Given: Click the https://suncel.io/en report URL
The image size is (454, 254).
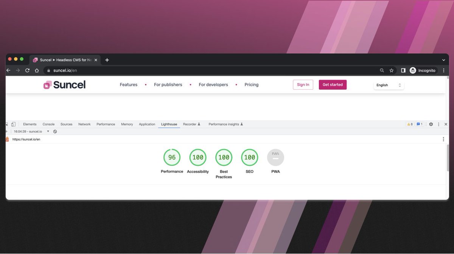Looking at the screenshot, I should coord(26,139).
